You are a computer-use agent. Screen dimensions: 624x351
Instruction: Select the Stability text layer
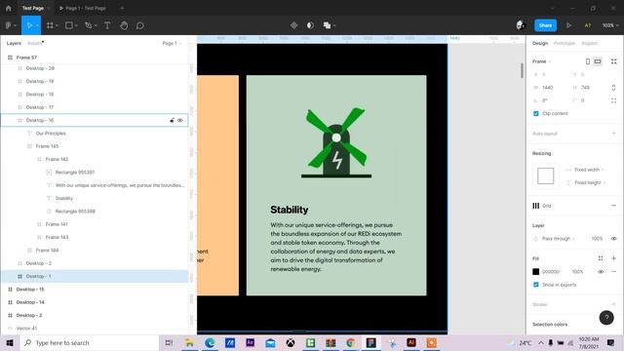pos(95,198)
